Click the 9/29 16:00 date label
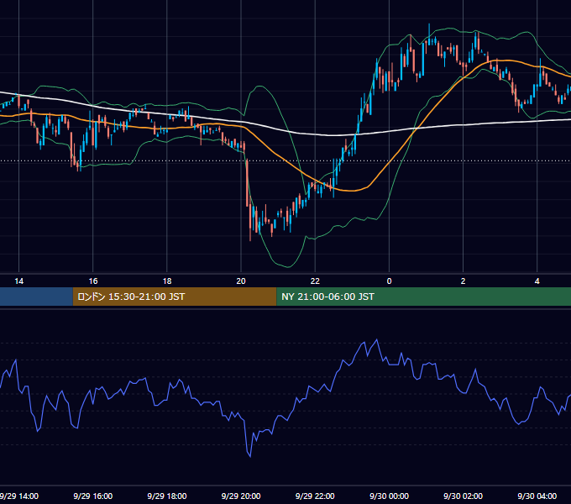 (93, 496)
